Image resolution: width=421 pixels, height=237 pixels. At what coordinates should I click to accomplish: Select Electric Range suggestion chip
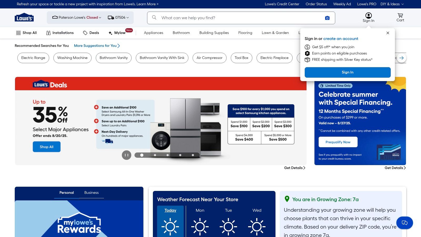click(x=33, y=58)
